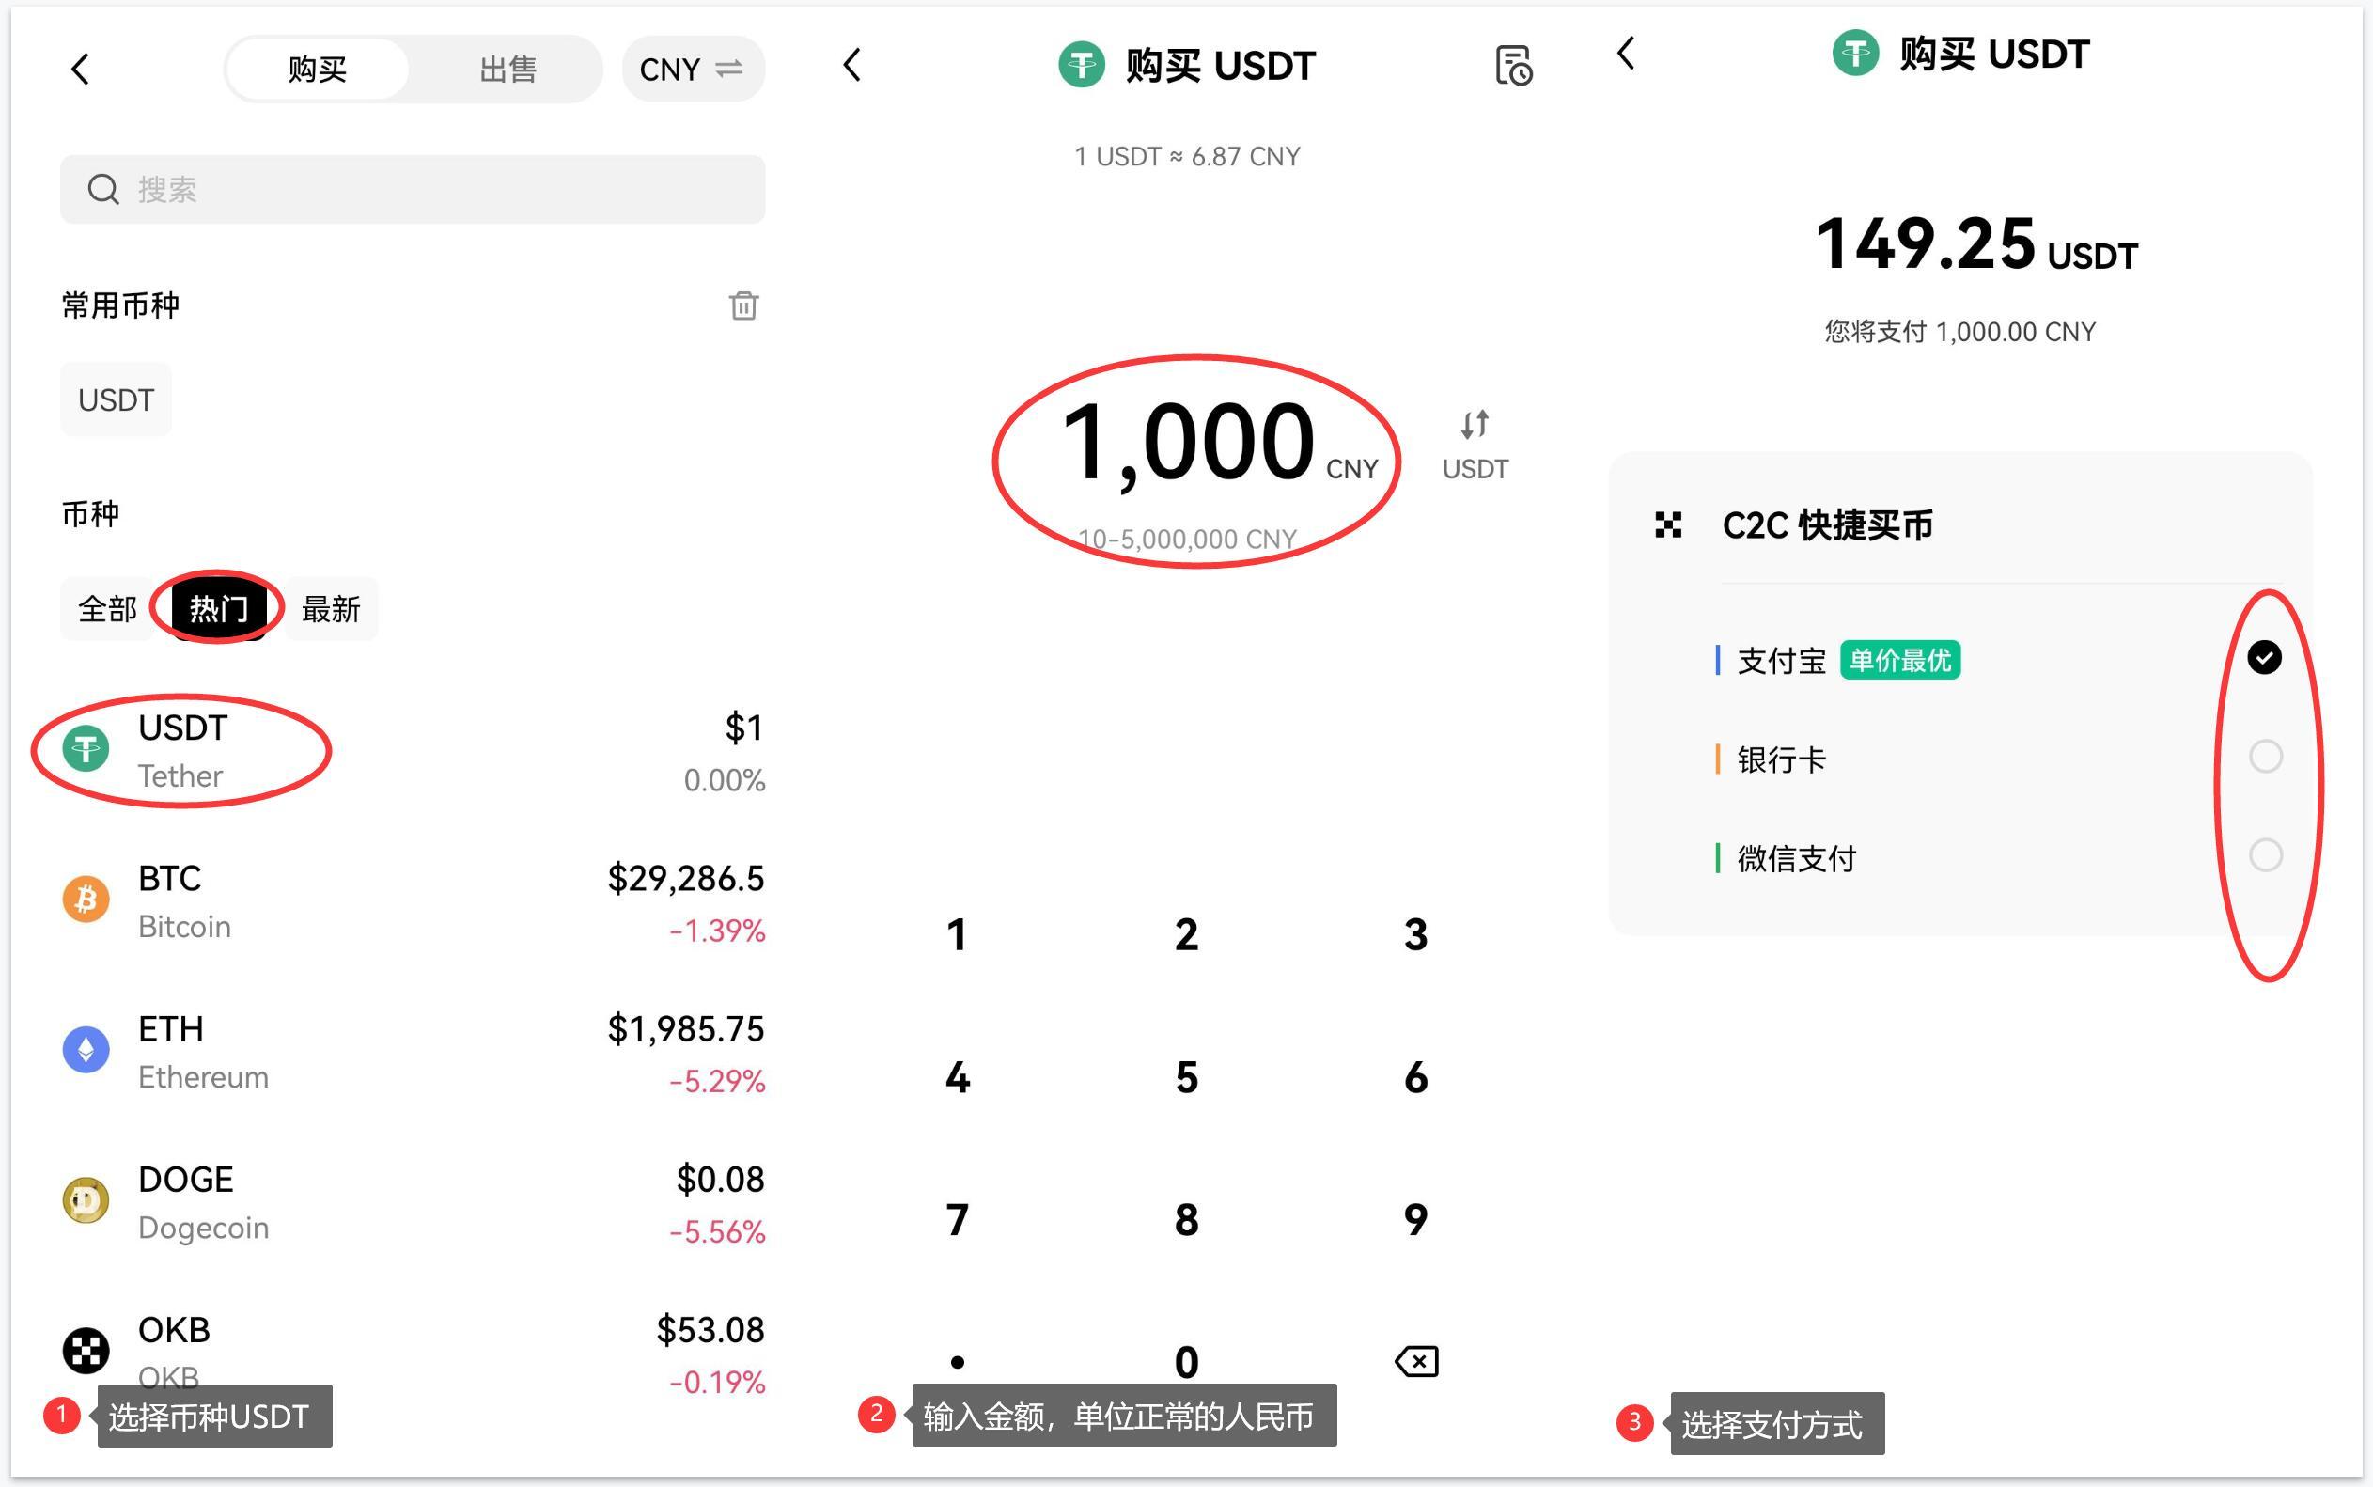The width and height of the screenshot is (2373, 1487).
Task: Click the 银行卡 payment label
Action: pos(1781,759)
